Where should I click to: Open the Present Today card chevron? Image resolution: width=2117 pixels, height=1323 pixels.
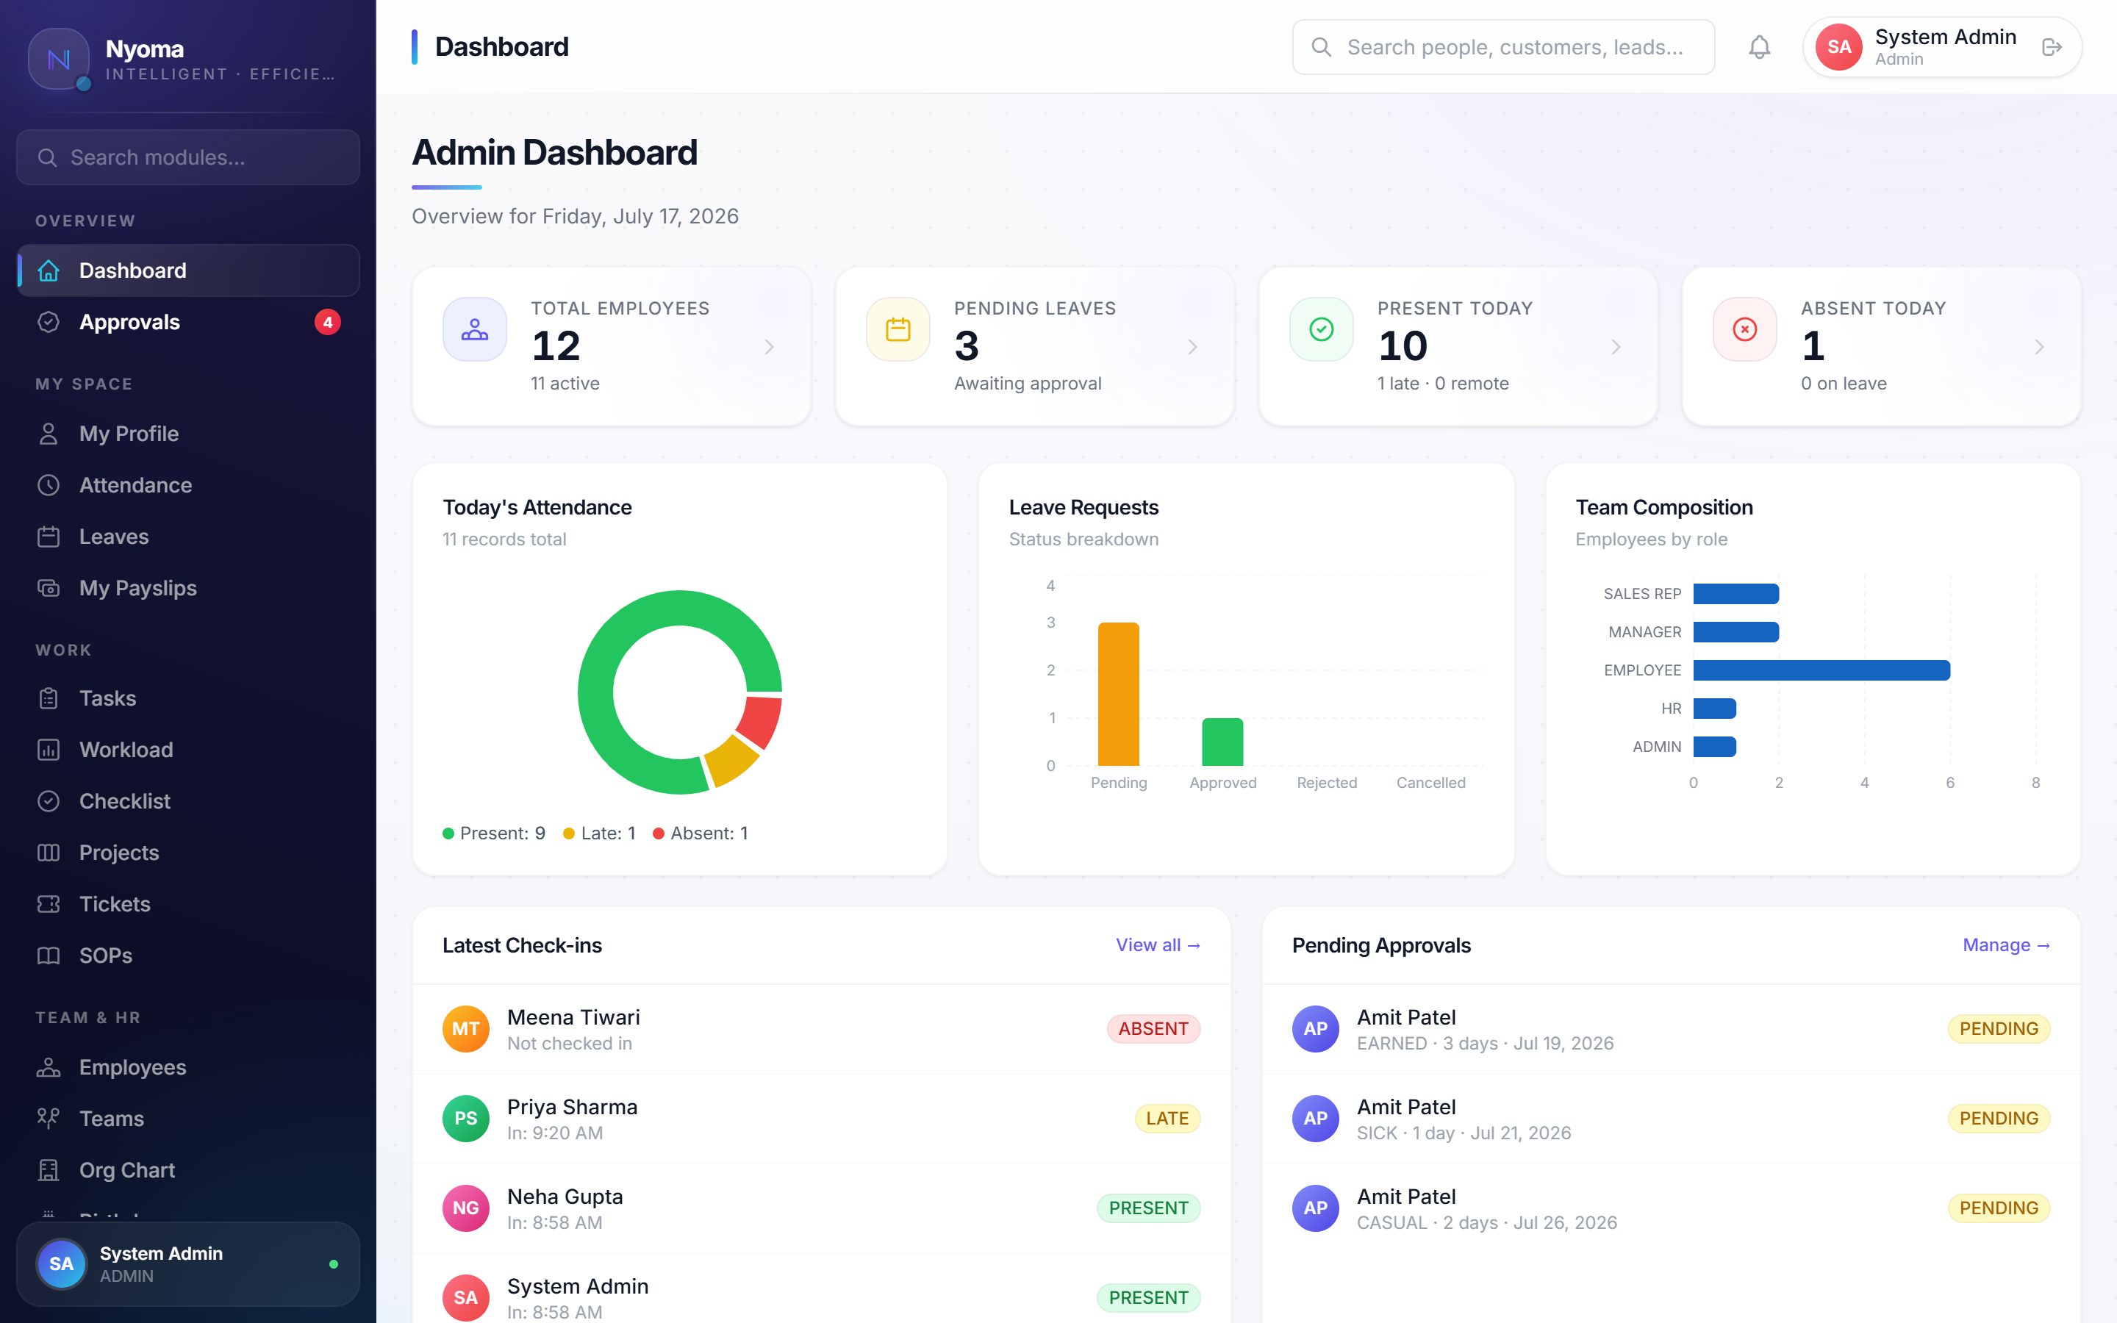coord(1616,348)
